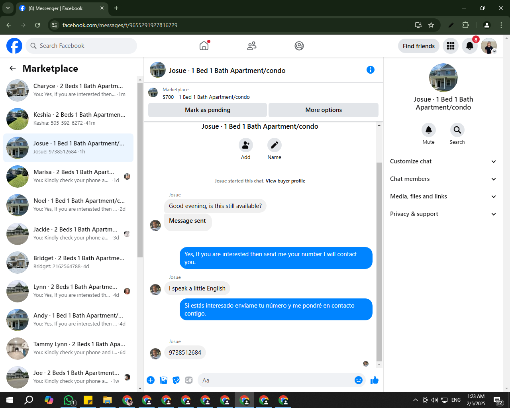This screenshot has width=510, height=408.
Task: Open Tammy Lynn conversation
Action: click(x=69, y=348)
